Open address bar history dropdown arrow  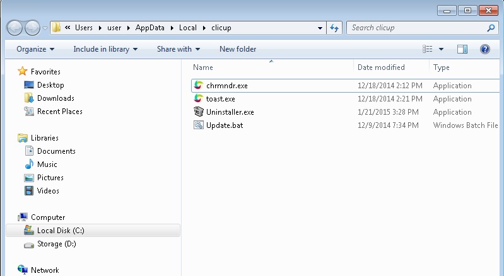click(320, 28)
